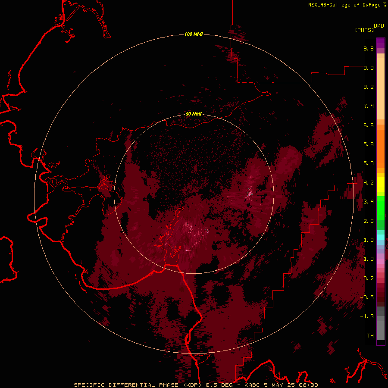This screenshot has height=388, width=388.
Task: Click the 1.0 legend value
Action: pyautogui.click(x=369, y=259)
